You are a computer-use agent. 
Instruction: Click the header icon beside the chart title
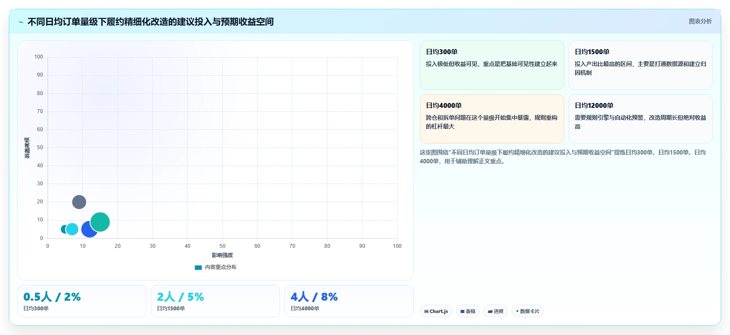pos(21,22)
